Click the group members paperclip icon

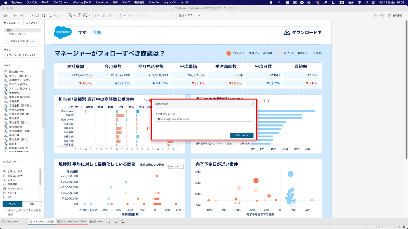[x=129, y=16]
